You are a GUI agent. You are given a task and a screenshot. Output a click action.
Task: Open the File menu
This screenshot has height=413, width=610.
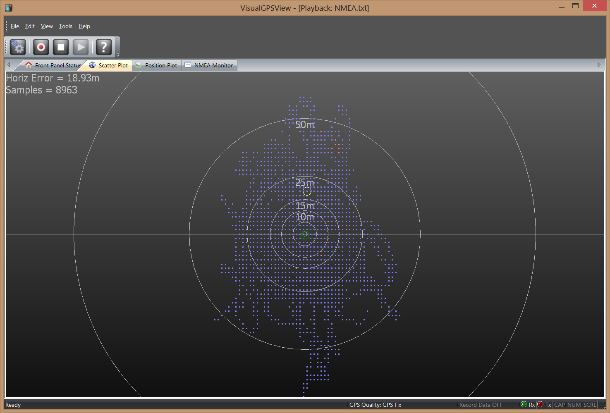15,26
